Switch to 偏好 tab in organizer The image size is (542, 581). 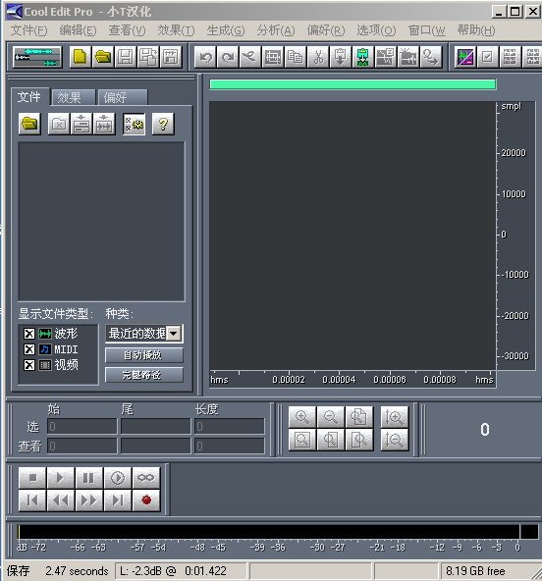point(123,97)
